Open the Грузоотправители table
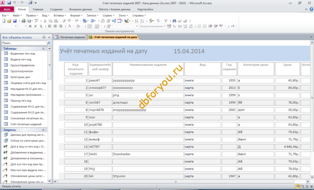Viewport: 314px width, 190px height. (23, 65)
